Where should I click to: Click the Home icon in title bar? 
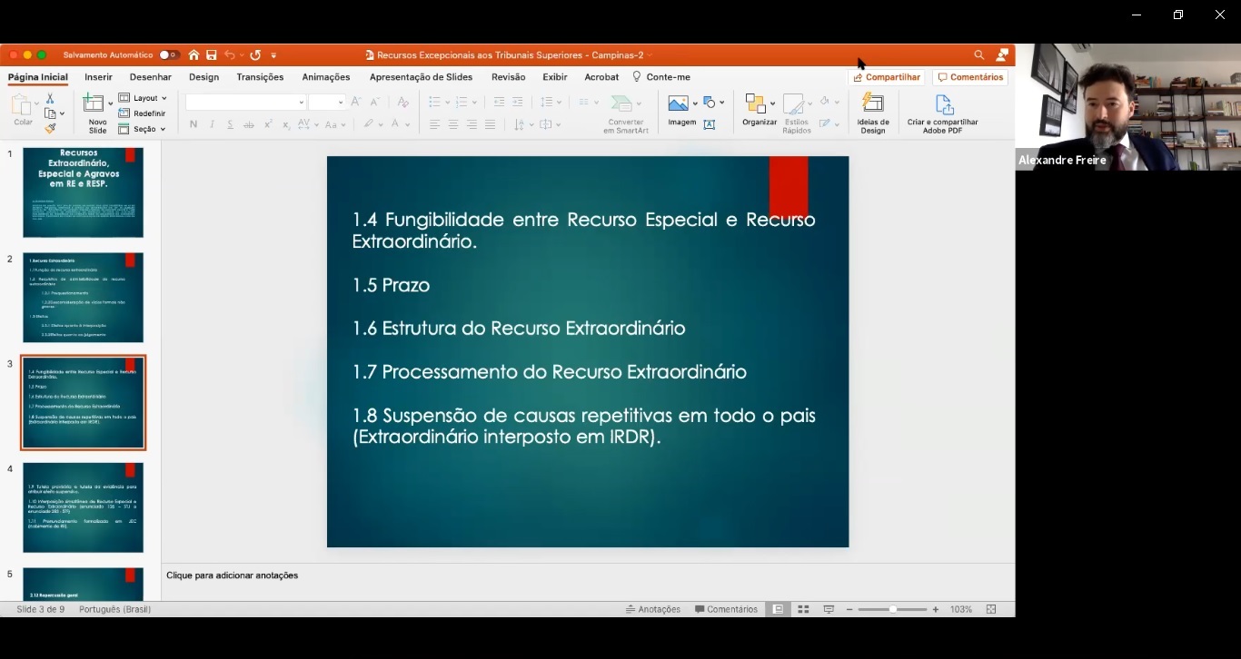click(x=194, y=55)
